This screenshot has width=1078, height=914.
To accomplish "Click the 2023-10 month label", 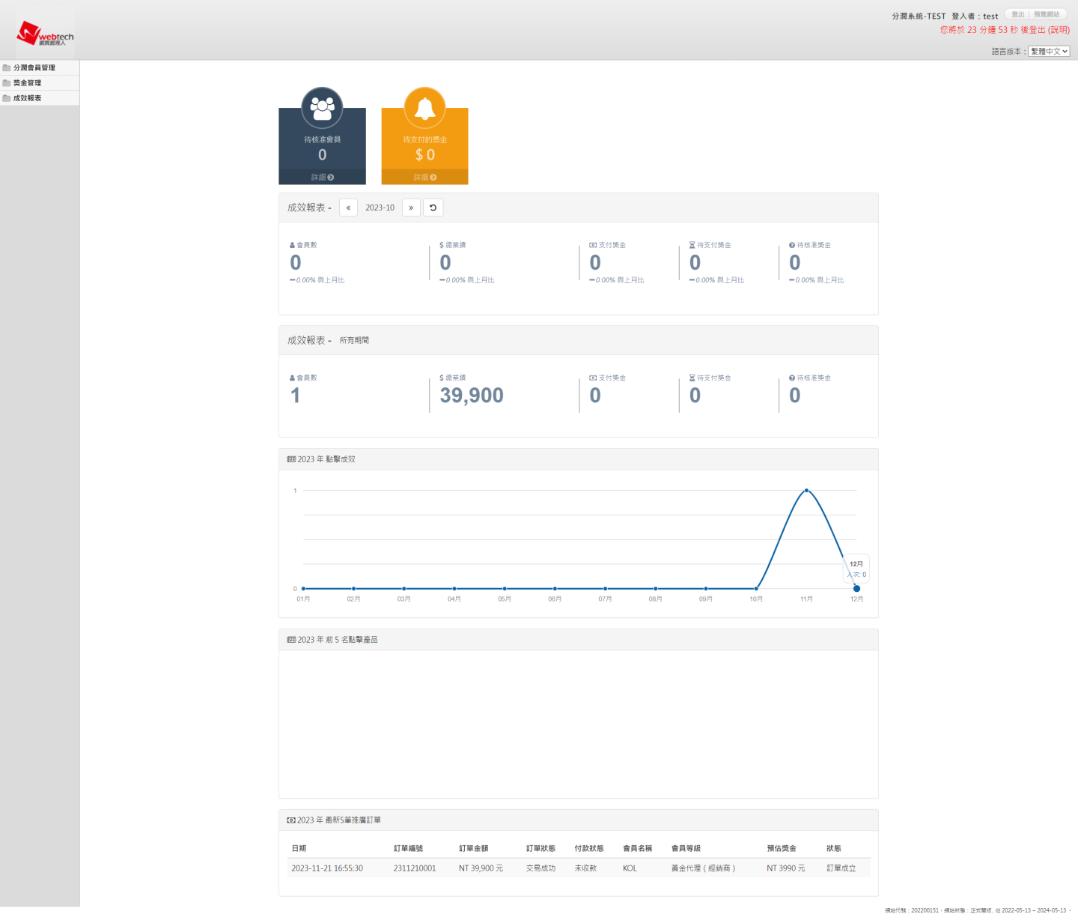I will click(x=380, y=208).
